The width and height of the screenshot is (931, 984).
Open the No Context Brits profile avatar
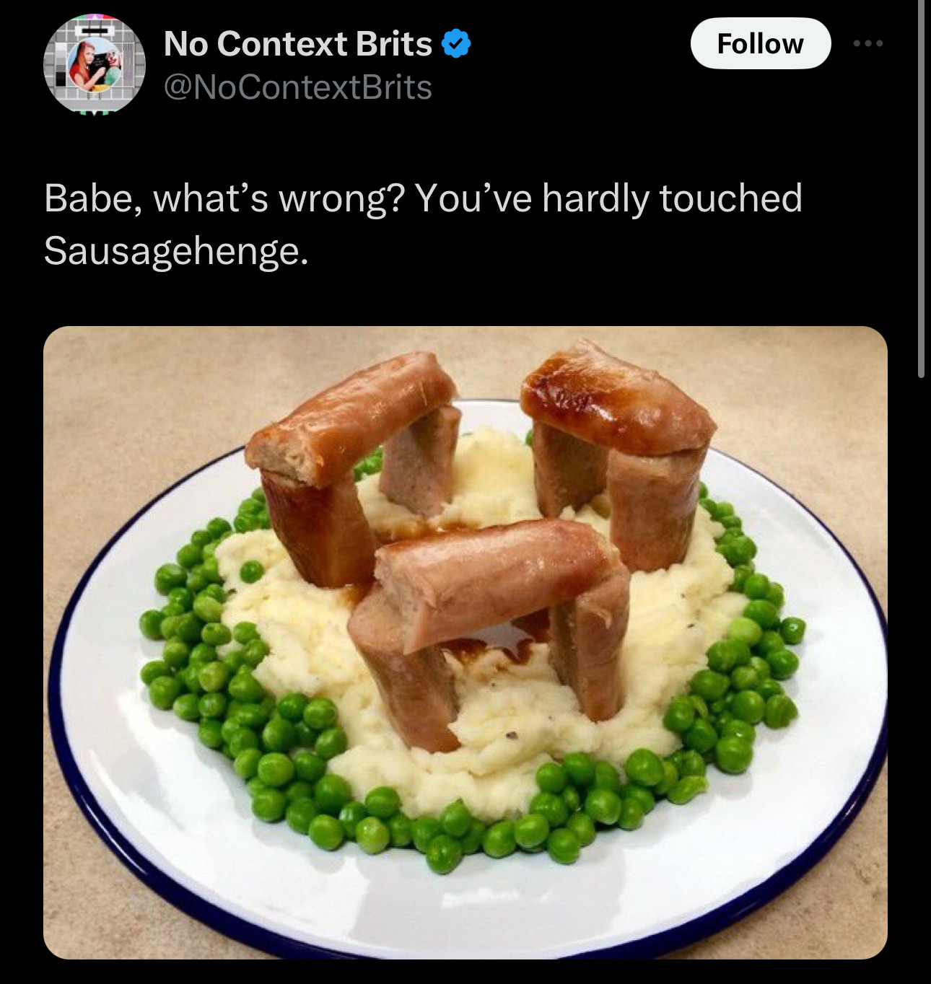pos(95,65)
